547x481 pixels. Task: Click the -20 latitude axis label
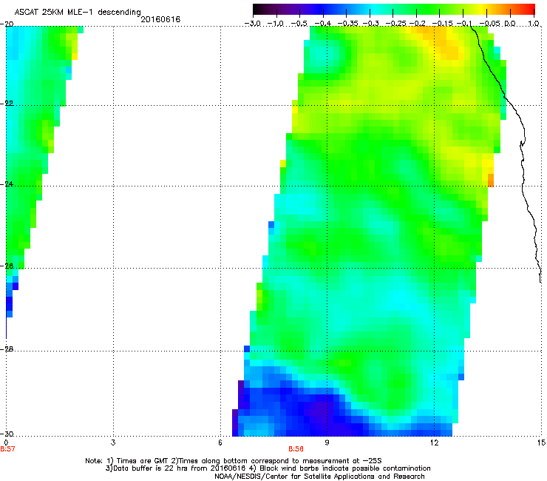pos(7,24)
